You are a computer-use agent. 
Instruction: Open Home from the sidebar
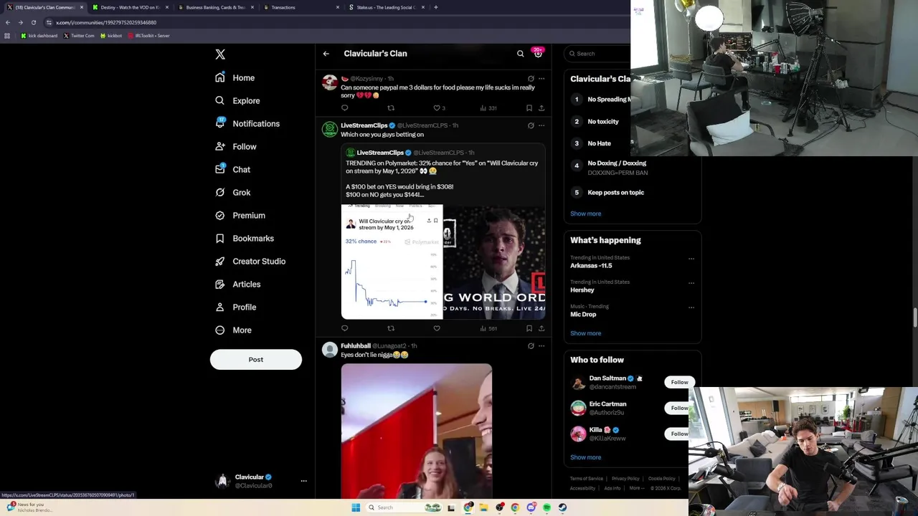click(x=235, y=77)
